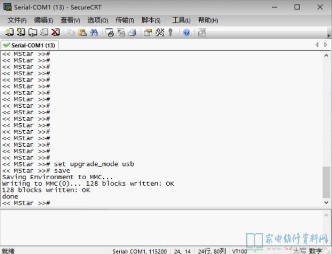This screenshot has height=254, width=332.
Task: Click the Disconnect session icon
Action: click(x=55, y=32)
